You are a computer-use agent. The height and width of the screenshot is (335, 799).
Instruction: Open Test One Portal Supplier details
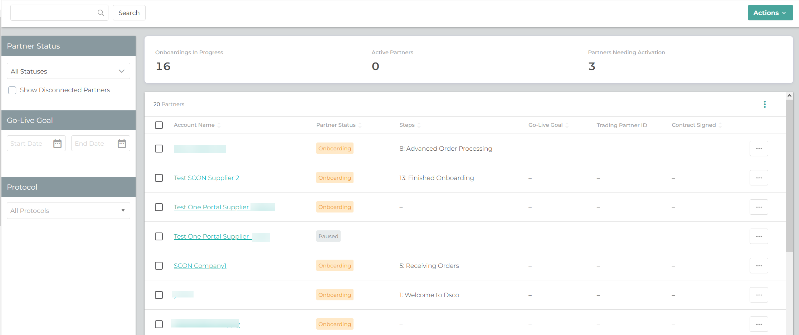pos(211,207)
